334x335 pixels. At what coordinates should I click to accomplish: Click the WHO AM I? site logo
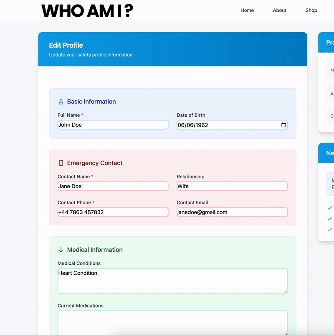click(x=87, y=11)
